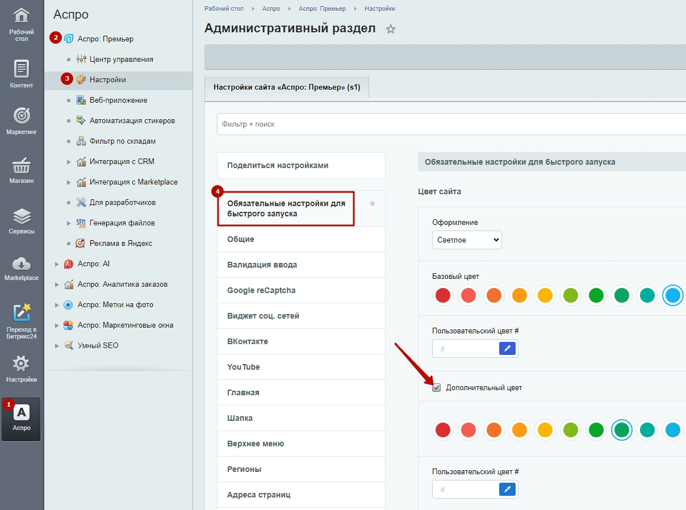Expand Интеграция с CRM tree node

point(69,162)
